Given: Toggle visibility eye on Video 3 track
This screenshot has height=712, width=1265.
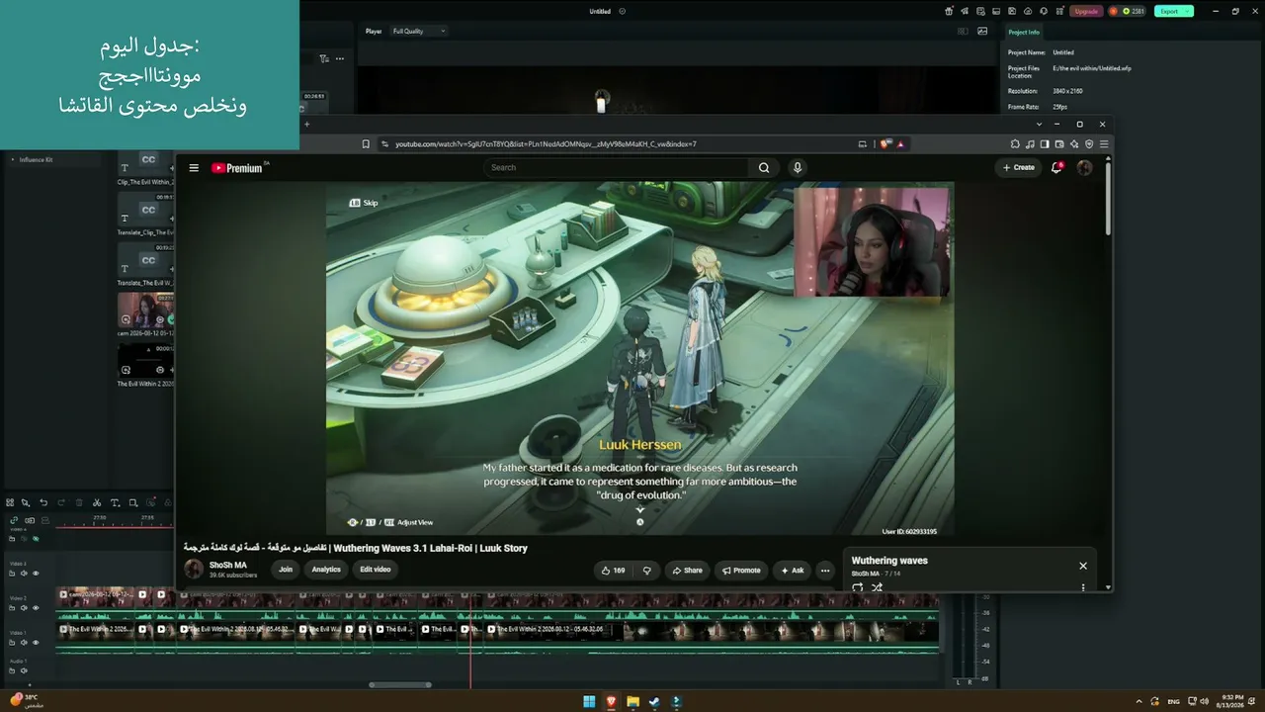Looking at the screenshot, I should point(36,574).
